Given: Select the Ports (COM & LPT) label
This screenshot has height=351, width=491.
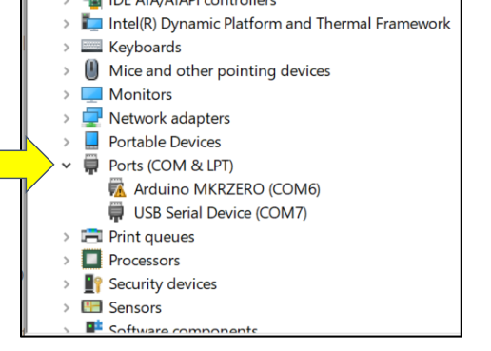Looking at the screenshot, I should pos(171,166).
